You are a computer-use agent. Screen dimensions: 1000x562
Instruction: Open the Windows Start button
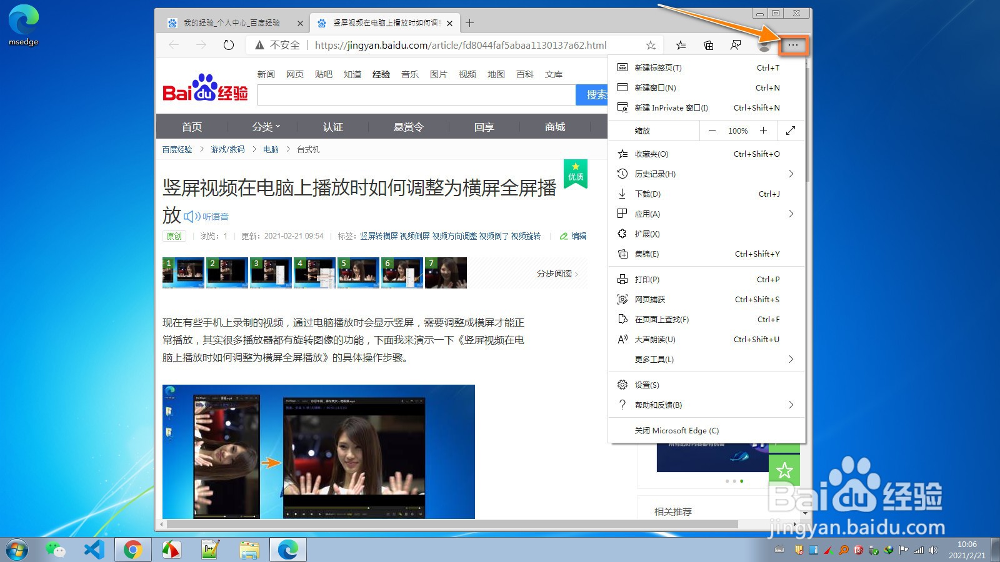point(17,550)
